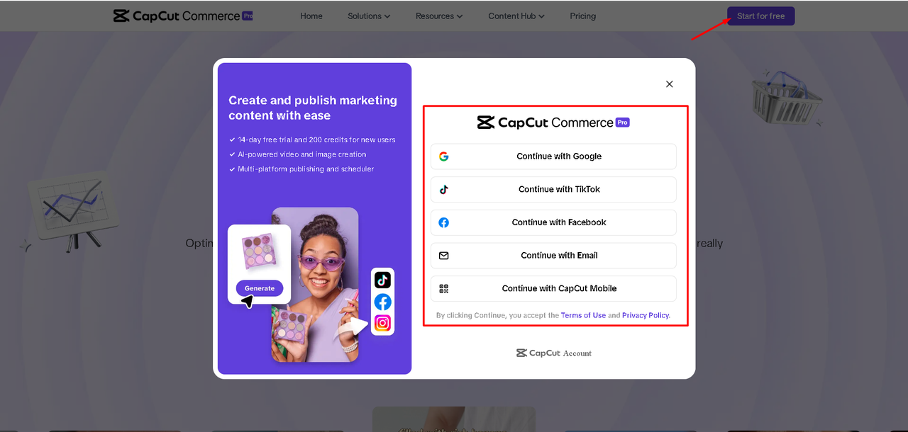
Task: Close the sign-in dialog with X
Action: (x=669, y=84)
